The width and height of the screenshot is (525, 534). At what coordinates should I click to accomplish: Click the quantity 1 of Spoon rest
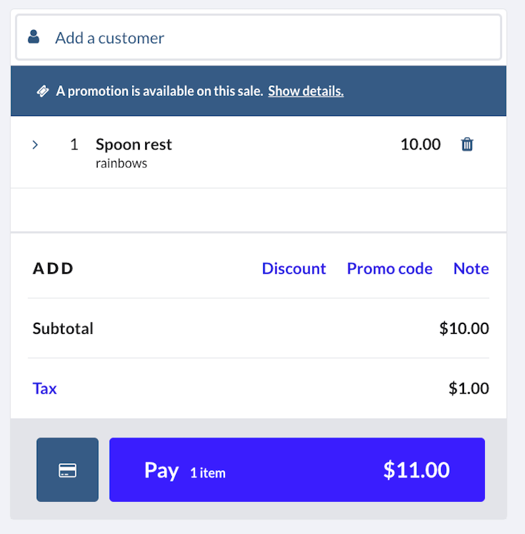[x=74, y=144]
